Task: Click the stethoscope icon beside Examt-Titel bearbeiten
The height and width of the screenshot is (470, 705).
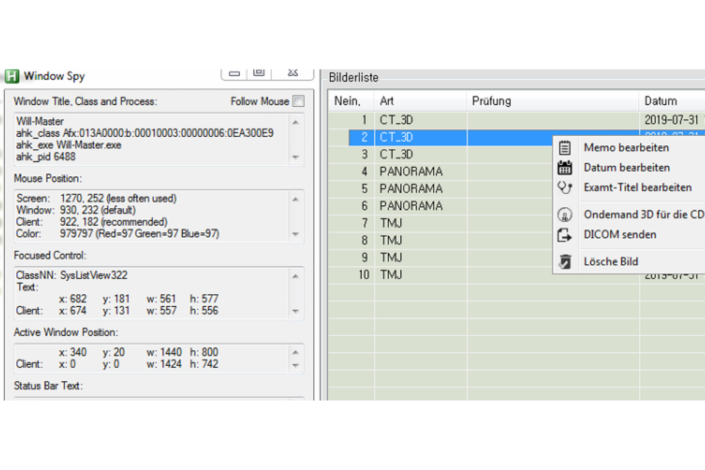Action: [564, 188]
